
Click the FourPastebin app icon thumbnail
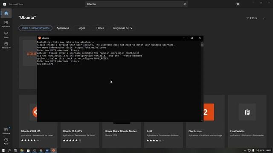point(247,112)
